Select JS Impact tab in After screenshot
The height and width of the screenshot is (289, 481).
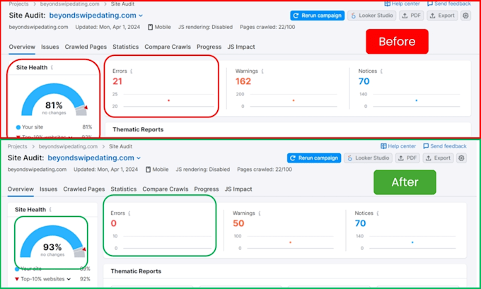(x=238, y=189)
